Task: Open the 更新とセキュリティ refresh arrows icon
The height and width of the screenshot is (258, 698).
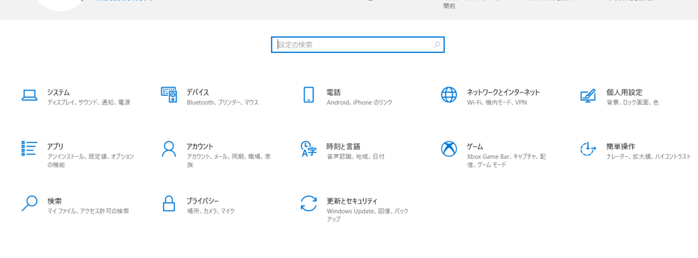Action: (308, 203)
